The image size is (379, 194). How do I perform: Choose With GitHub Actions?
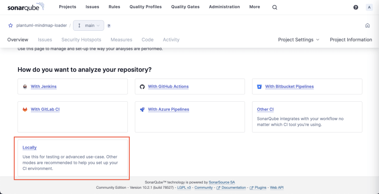(168, 87)
